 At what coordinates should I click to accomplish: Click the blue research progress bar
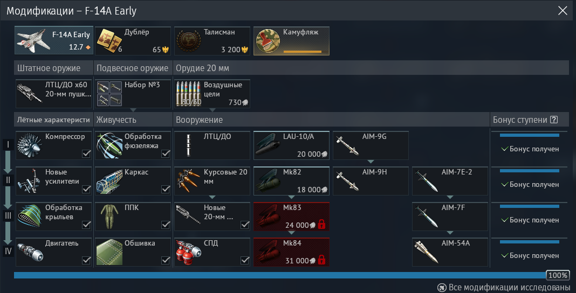pyautogui.click(x=280, y=275)
